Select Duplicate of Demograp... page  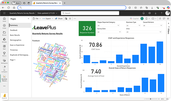pyautogui.click(x=20, y=55)
